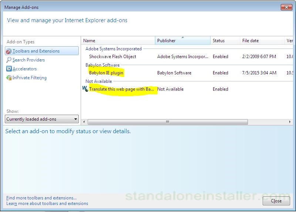Click Enabled status of Babylon IE plugin

[220, 73]
